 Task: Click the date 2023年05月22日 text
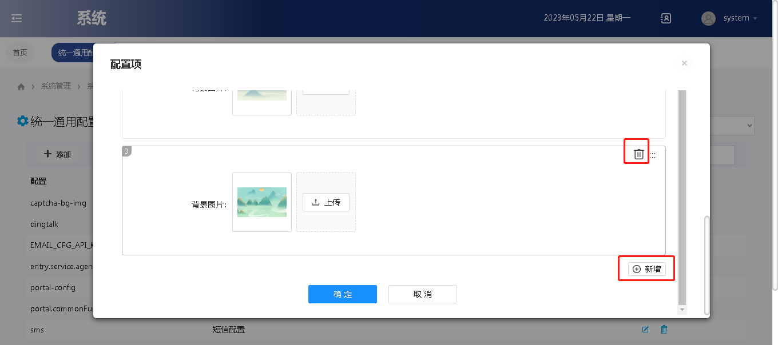coord(574,18)
